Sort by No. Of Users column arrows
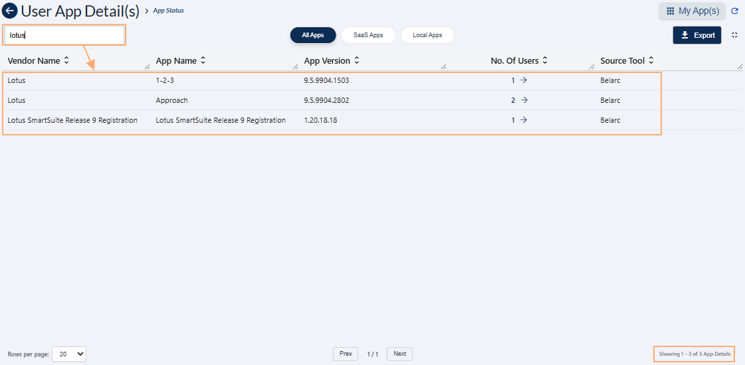745x365 pixels. click(x=545, y=60)
